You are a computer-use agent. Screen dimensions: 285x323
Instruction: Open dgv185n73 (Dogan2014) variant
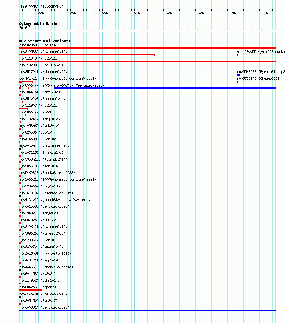tap(39, 166)
